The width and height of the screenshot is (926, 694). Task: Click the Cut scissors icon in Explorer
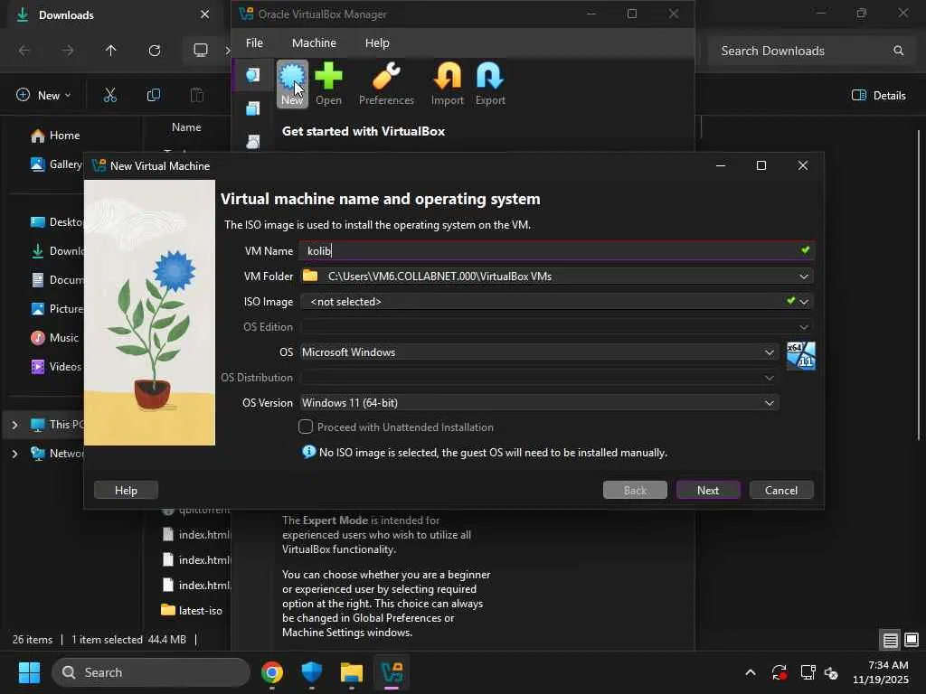click(x=109, y=95)
